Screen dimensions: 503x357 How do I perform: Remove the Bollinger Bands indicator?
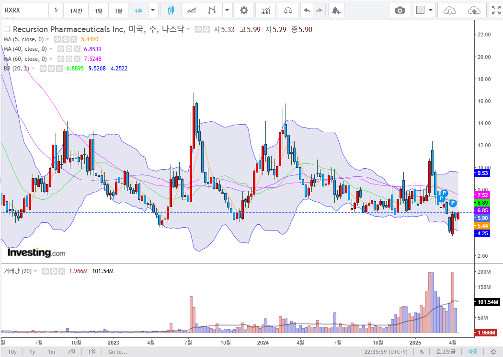pyautogui.click(x=59, y=69)
